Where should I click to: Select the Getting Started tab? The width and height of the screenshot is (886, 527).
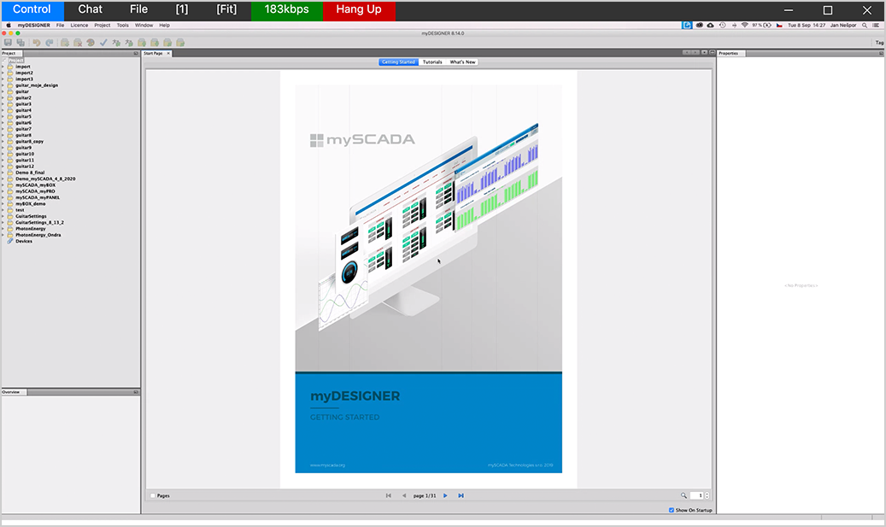[398, 62]
